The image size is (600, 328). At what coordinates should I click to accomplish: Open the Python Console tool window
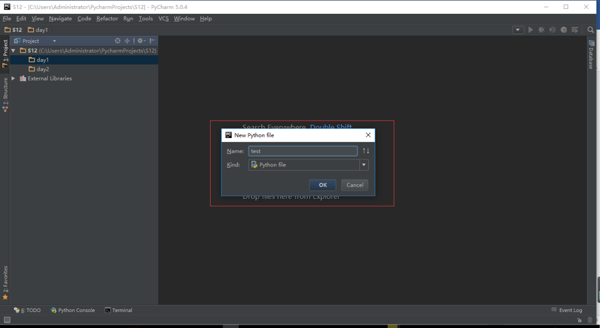(x=73, y=310)
